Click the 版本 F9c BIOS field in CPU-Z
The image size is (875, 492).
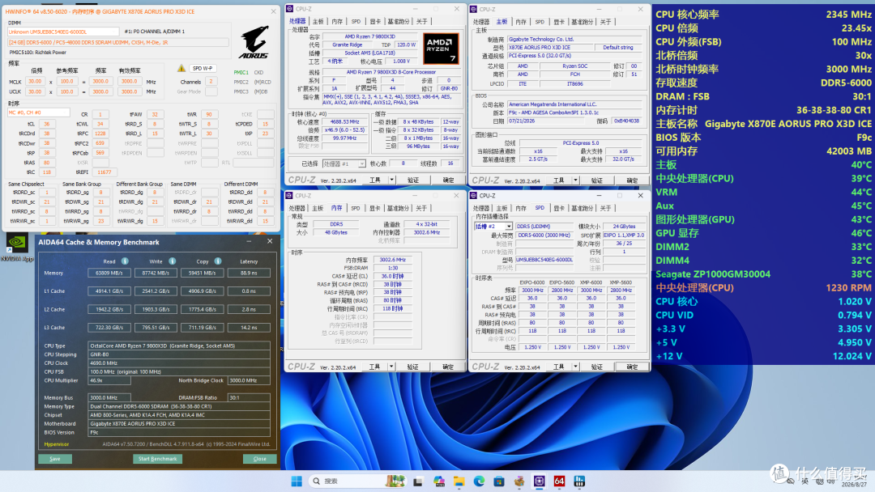click(574, 112)
